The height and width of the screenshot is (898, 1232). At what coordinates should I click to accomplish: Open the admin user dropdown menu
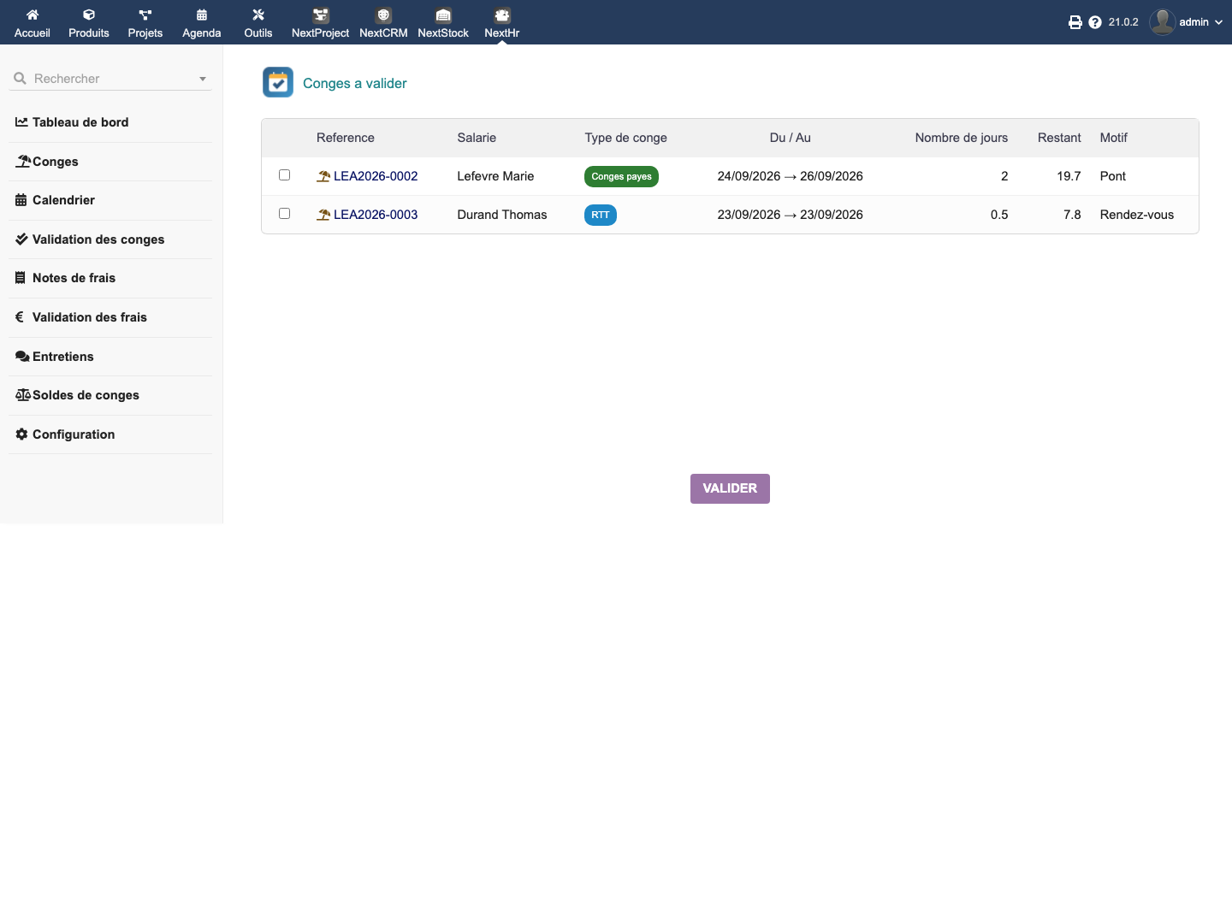coord(1186,22)
